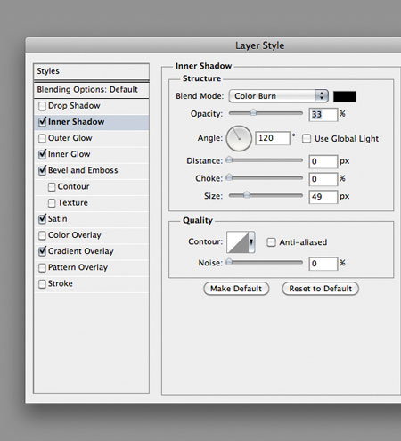Click the black shadow color swatch
The width and height of the screenshot is (401, 441).
tap(345, 96)
